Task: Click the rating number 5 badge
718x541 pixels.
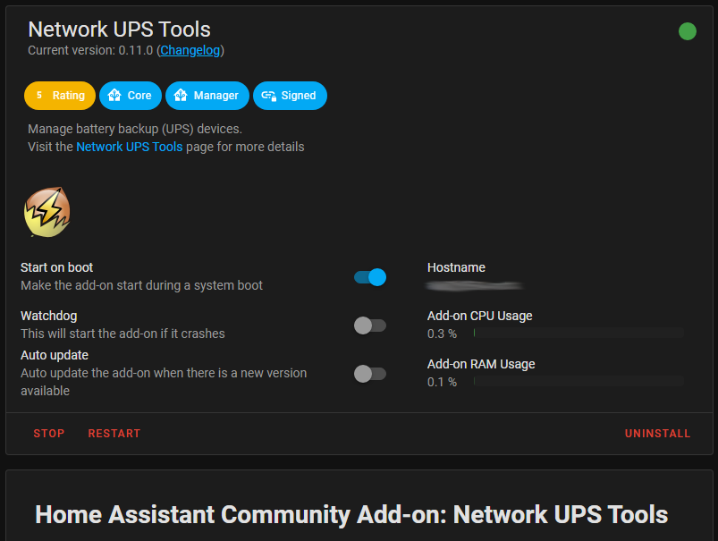Action: click(39, 95)
